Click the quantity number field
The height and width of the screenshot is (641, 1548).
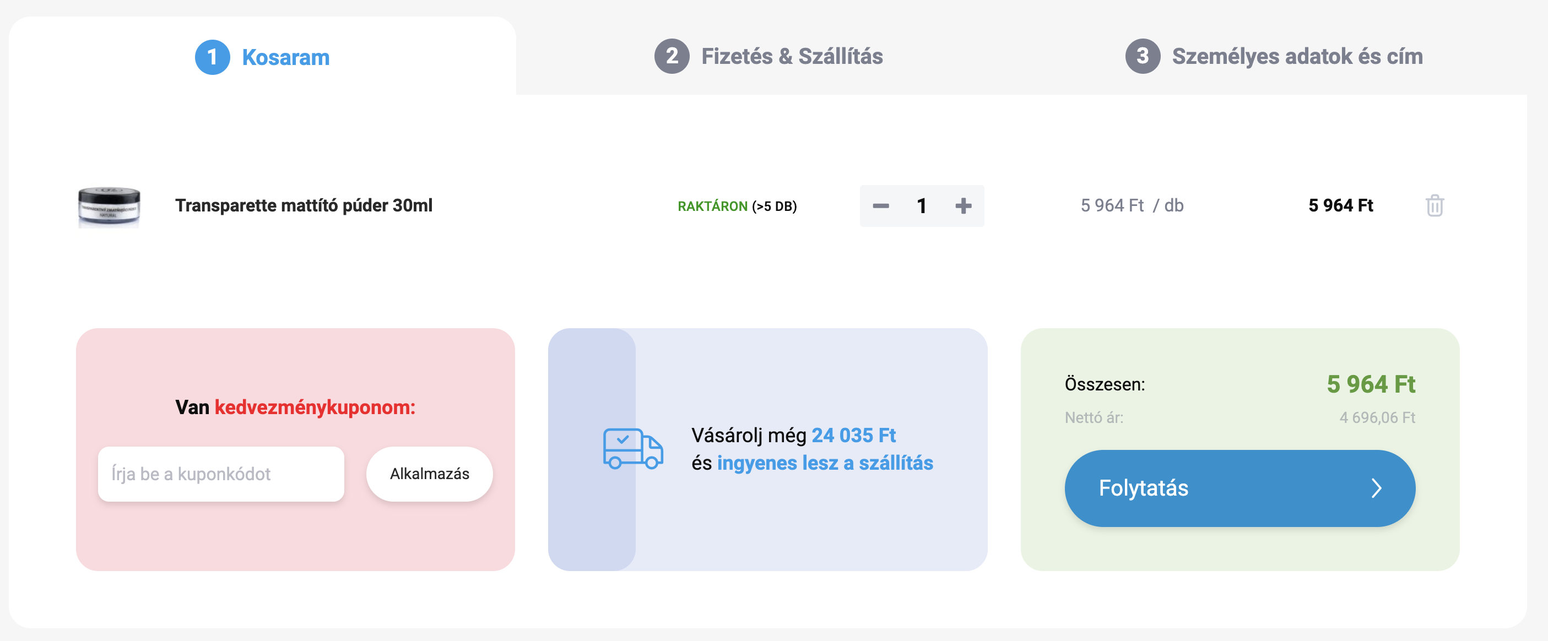(921, 206)
